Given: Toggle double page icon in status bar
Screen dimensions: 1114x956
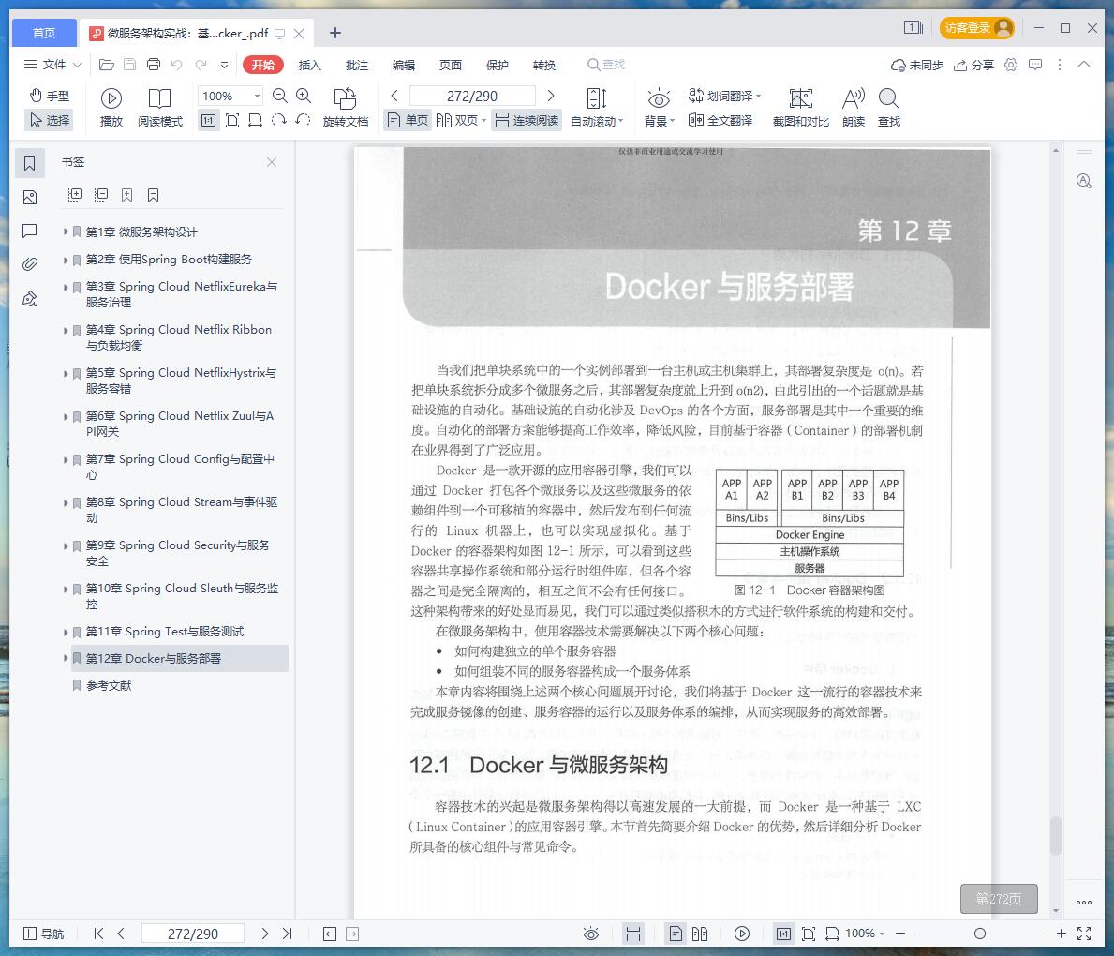Looking at the screenshot, I should pos(700,934).
